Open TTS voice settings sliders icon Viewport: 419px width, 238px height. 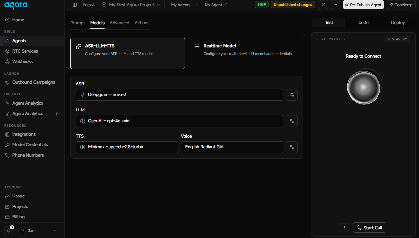[x=292, y=147]
